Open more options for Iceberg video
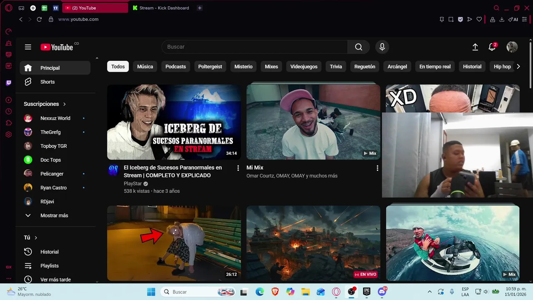This screenshot has height=300, width=533. [238, 168]
